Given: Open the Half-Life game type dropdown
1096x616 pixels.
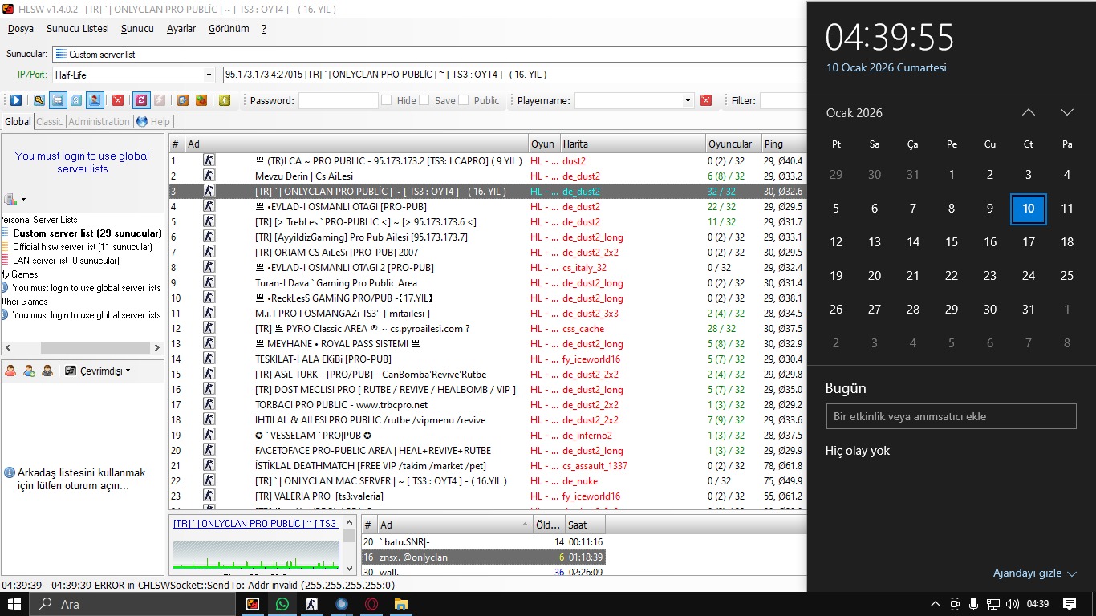Looking at the screenshot, I should click(209, 75).
